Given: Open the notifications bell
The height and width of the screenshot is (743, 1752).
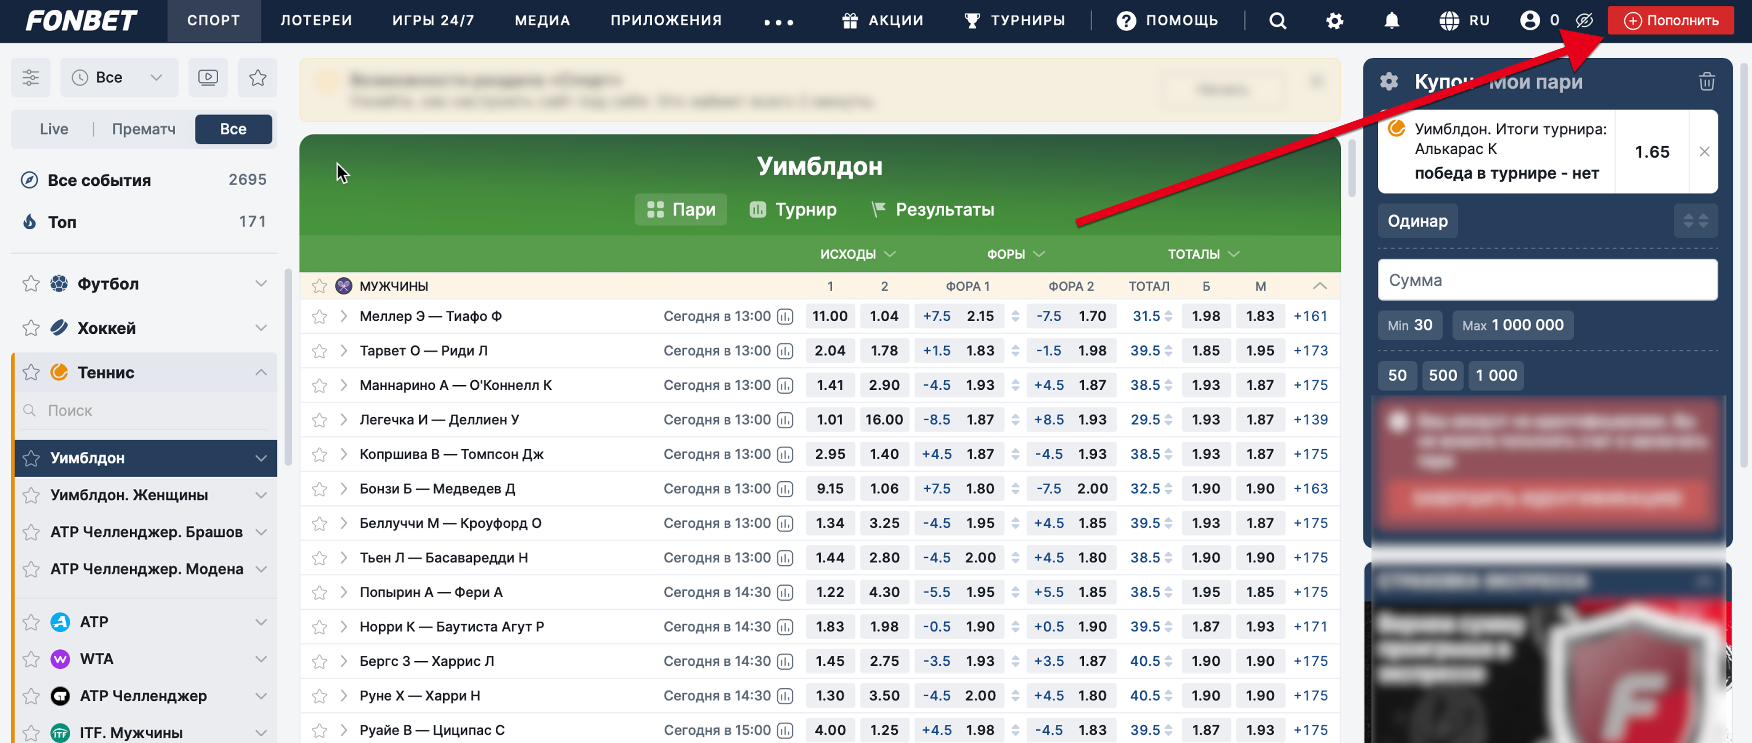Looking at the screenshot, I should point(1391,21).
